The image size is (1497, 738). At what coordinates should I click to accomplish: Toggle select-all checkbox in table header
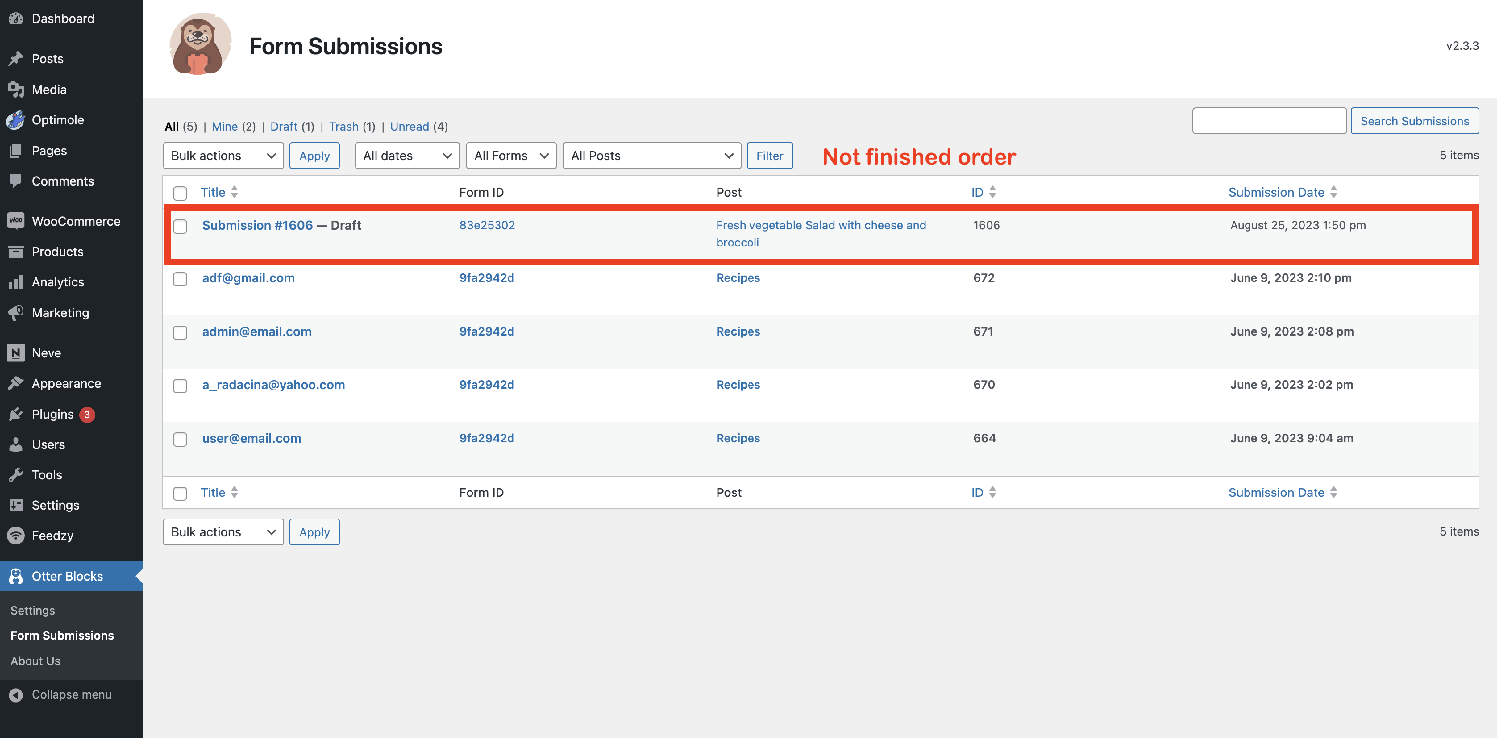click(x=180, y=193)
